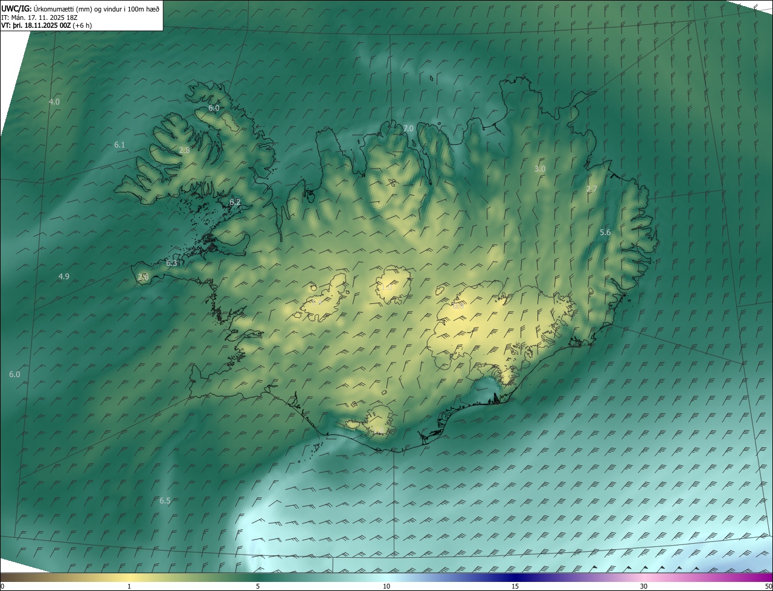Click the 1 tick label on the color scale
773x591 pixels.
[x=129, y=586]
